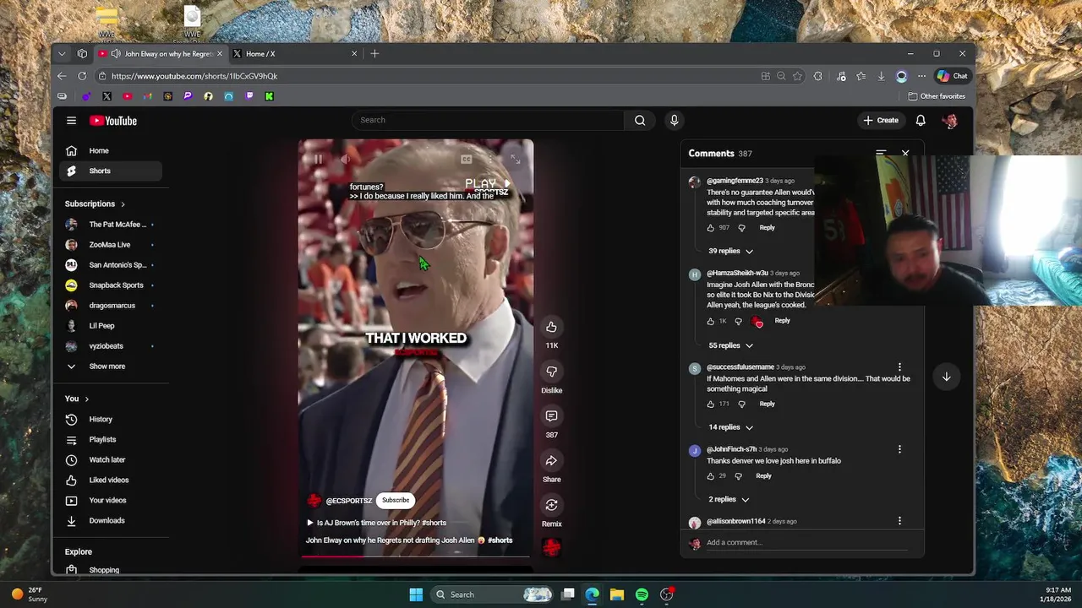The height and width of the screenshot is (608, 1082).
Task: Toggle closed captions on the video
Action: click(x=466, y=159)
